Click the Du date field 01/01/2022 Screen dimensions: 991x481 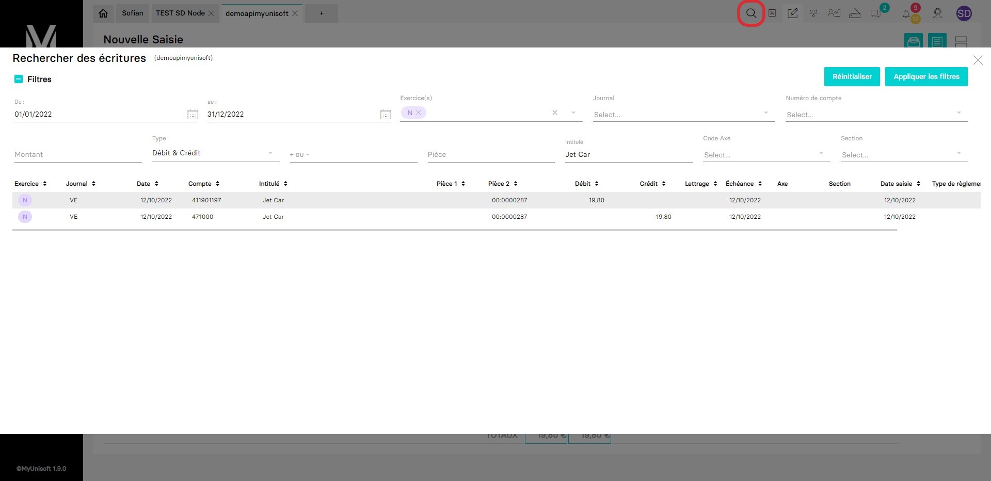pos(100,115)
